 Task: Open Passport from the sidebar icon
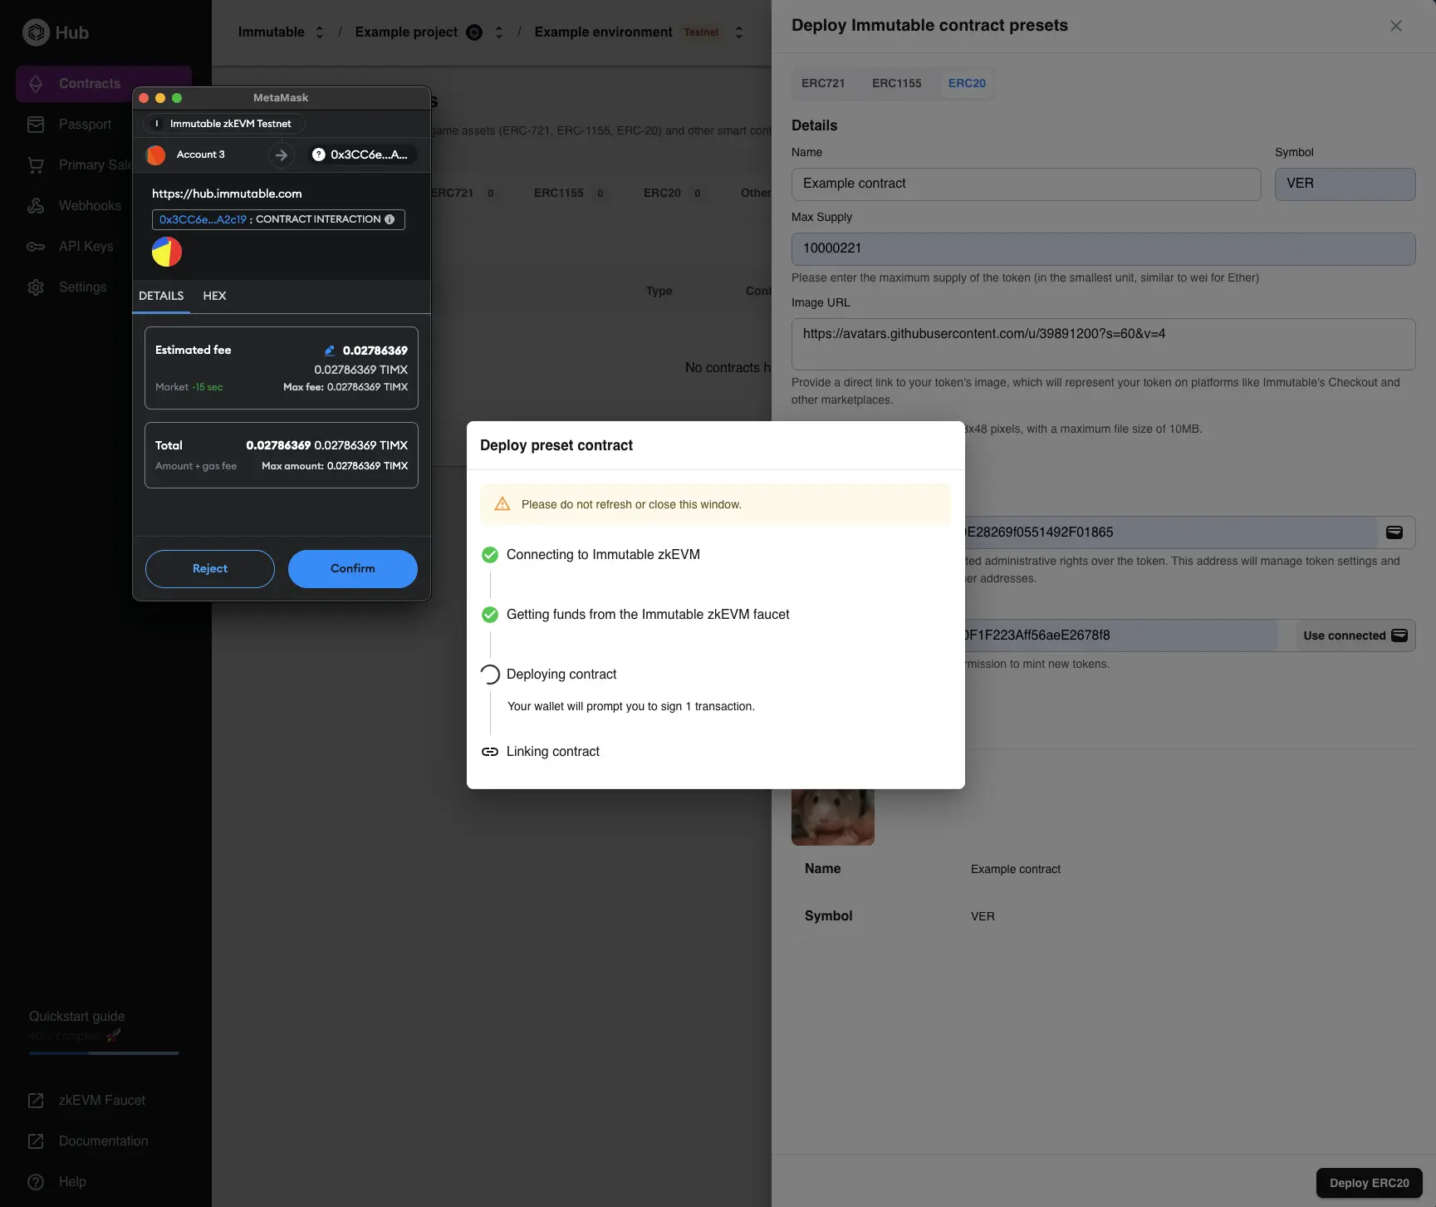point(36,124)
